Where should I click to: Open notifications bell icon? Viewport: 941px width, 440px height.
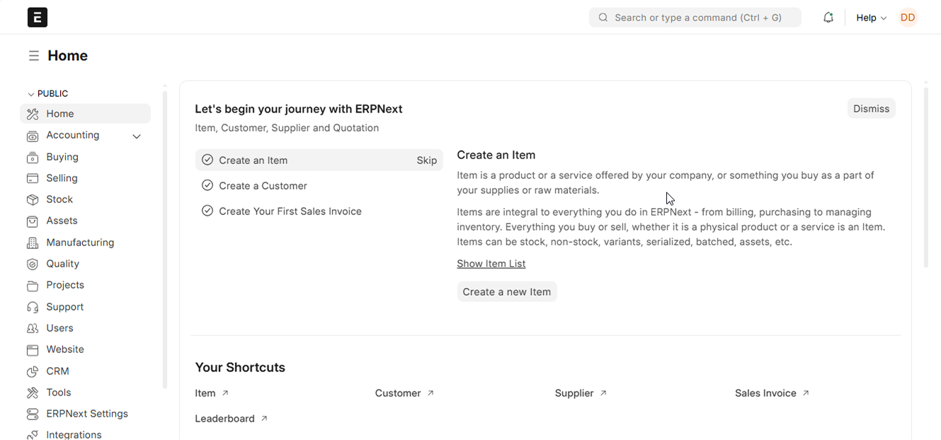point(828,18)
